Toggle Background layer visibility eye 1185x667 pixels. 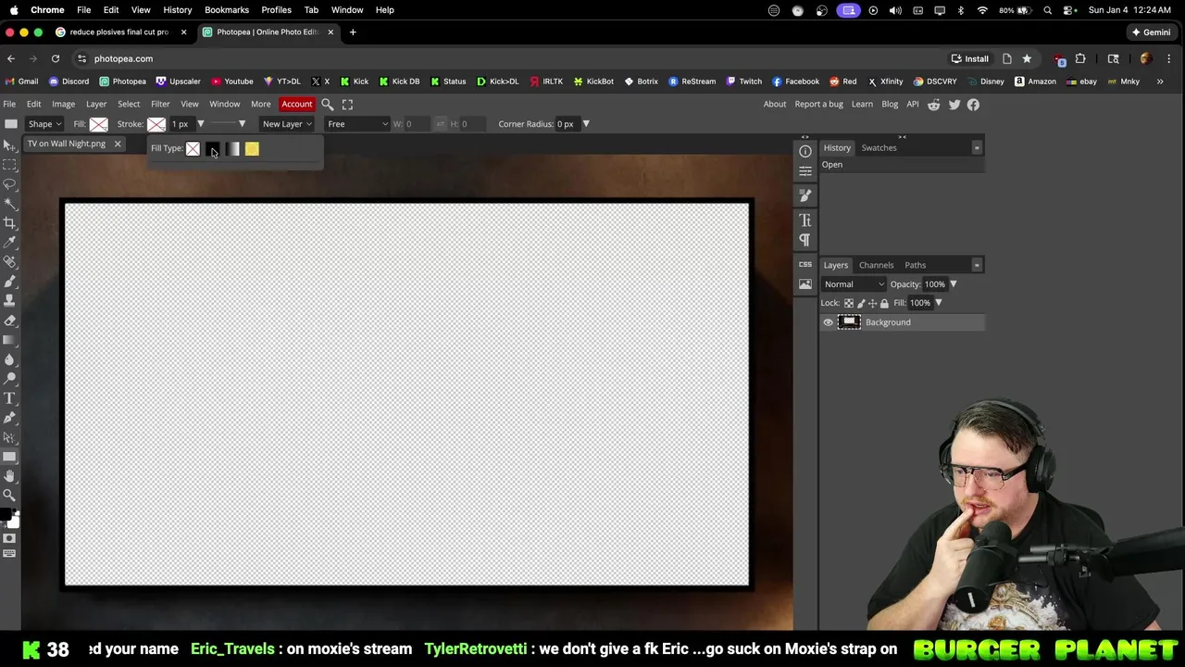pos(829,322)
